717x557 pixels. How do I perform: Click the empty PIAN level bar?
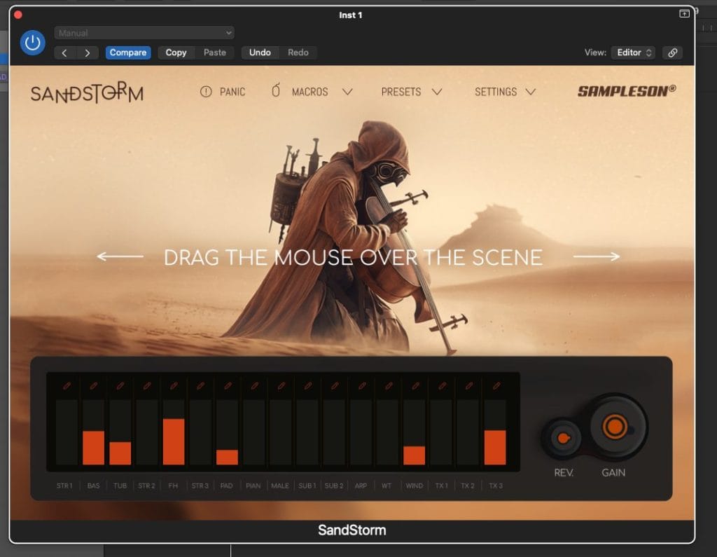[x=254, y=432]
